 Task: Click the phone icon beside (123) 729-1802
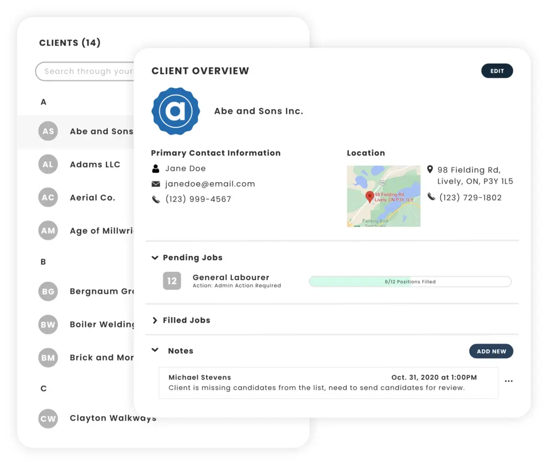pyautogui.click(x=431, y=197)
